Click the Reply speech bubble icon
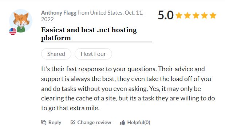 44,122
